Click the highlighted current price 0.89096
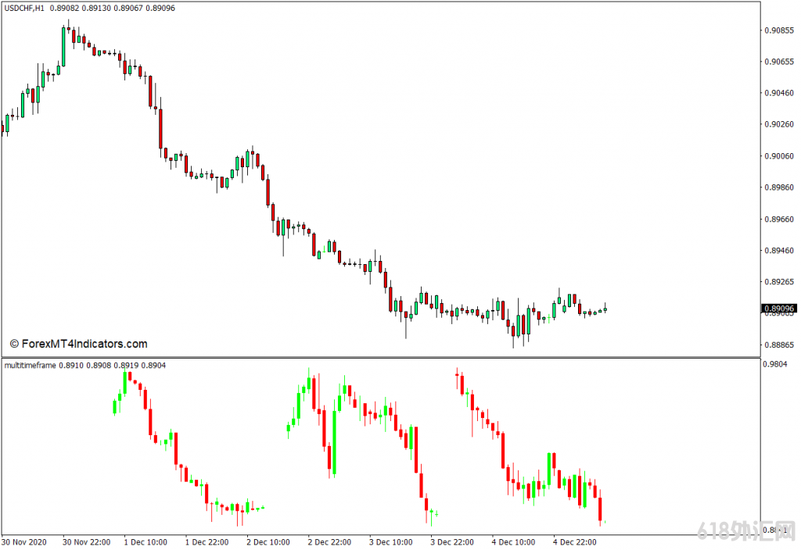This screenshot has height=550, width=801. click(x=778, y=309)
